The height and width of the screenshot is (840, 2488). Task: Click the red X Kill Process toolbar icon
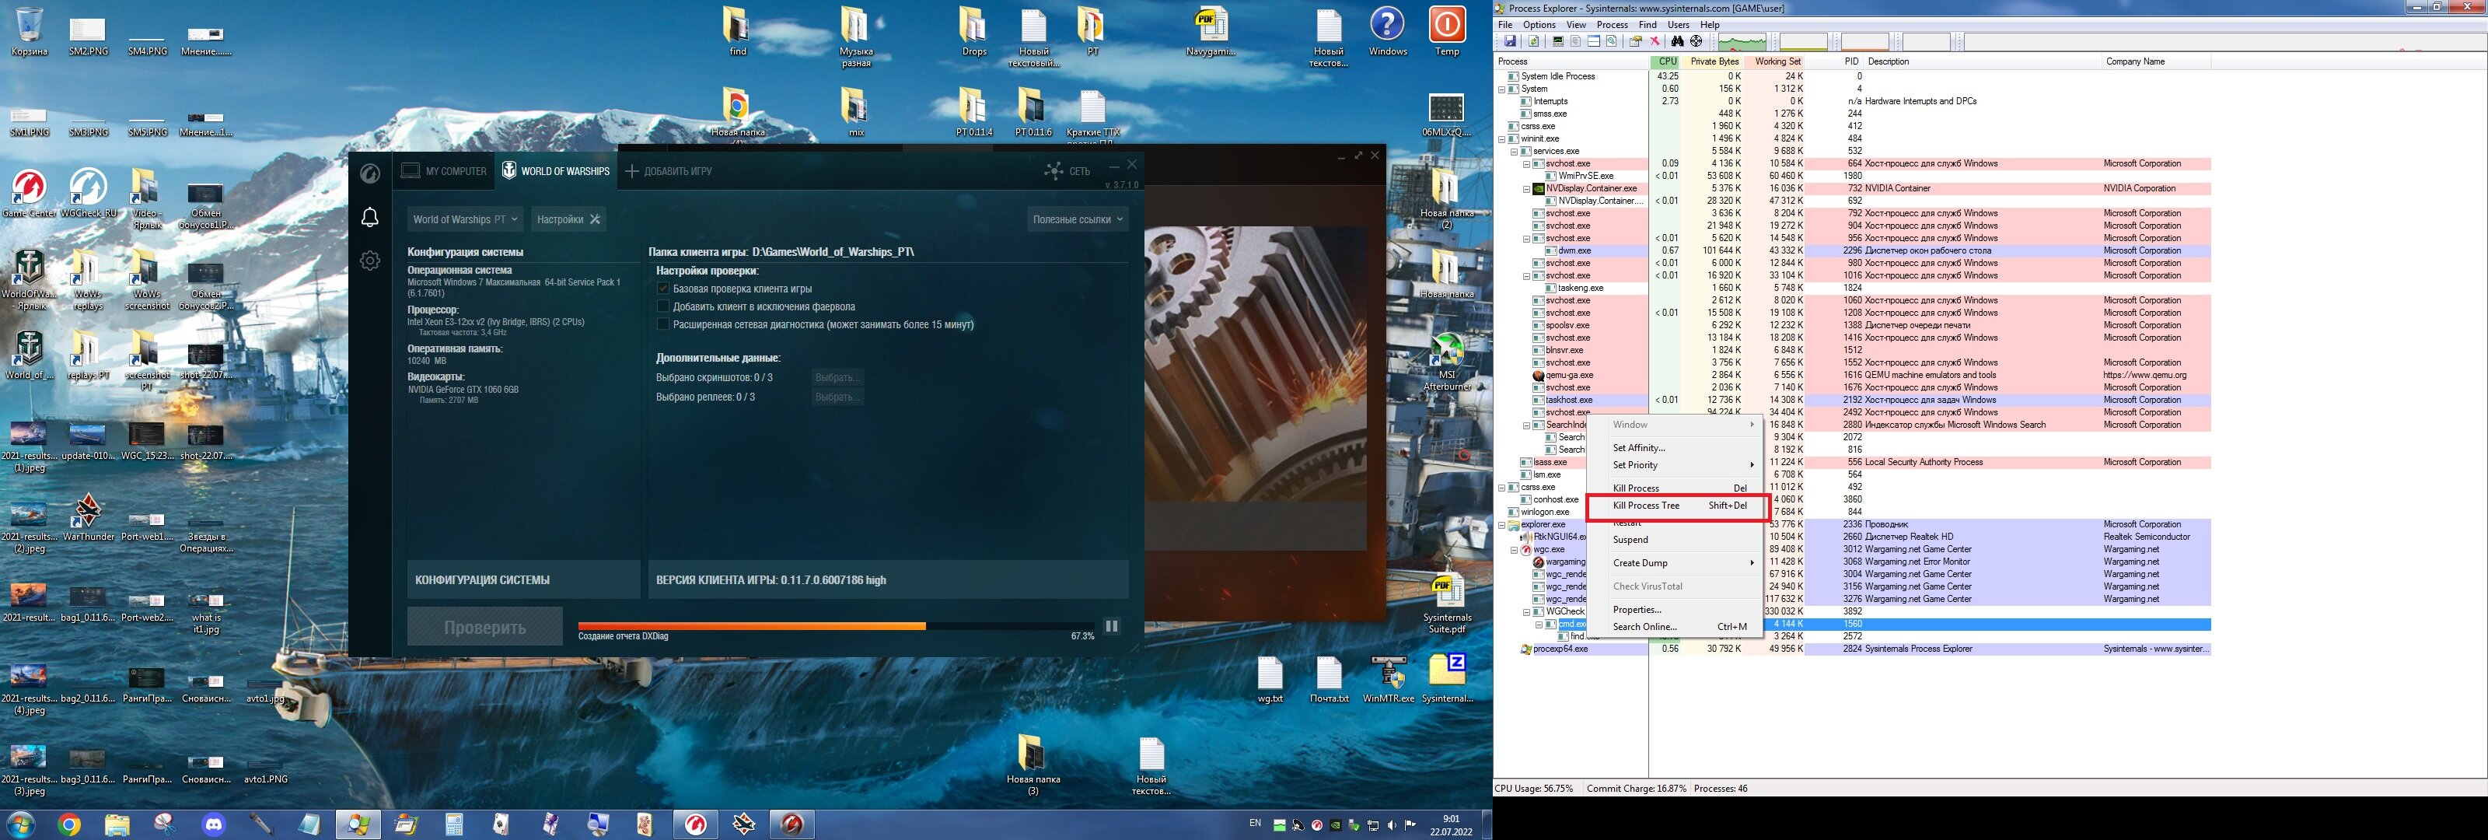pos(1655,41)
